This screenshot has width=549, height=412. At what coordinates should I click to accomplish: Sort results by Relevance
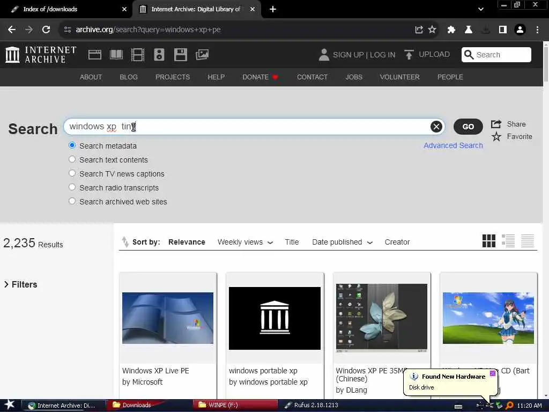[187, 242]
